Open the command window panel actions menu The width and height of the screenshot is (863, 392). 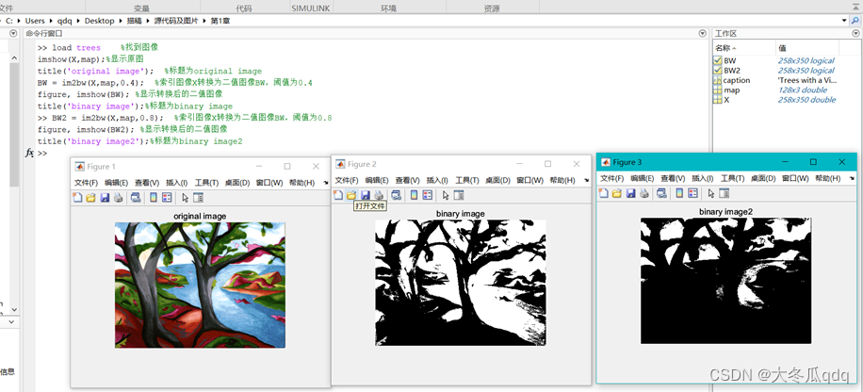click(x=702, y=34)
